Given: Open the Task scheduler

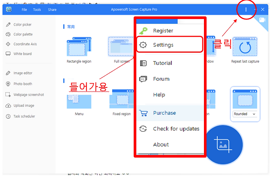Looking at the screenshot, I should coord(20,116).
